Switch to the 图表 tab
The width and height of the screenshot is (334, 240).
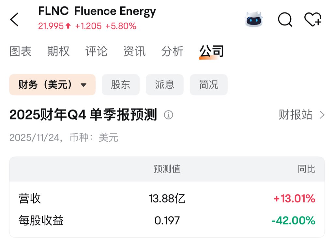tap(21, 52)
